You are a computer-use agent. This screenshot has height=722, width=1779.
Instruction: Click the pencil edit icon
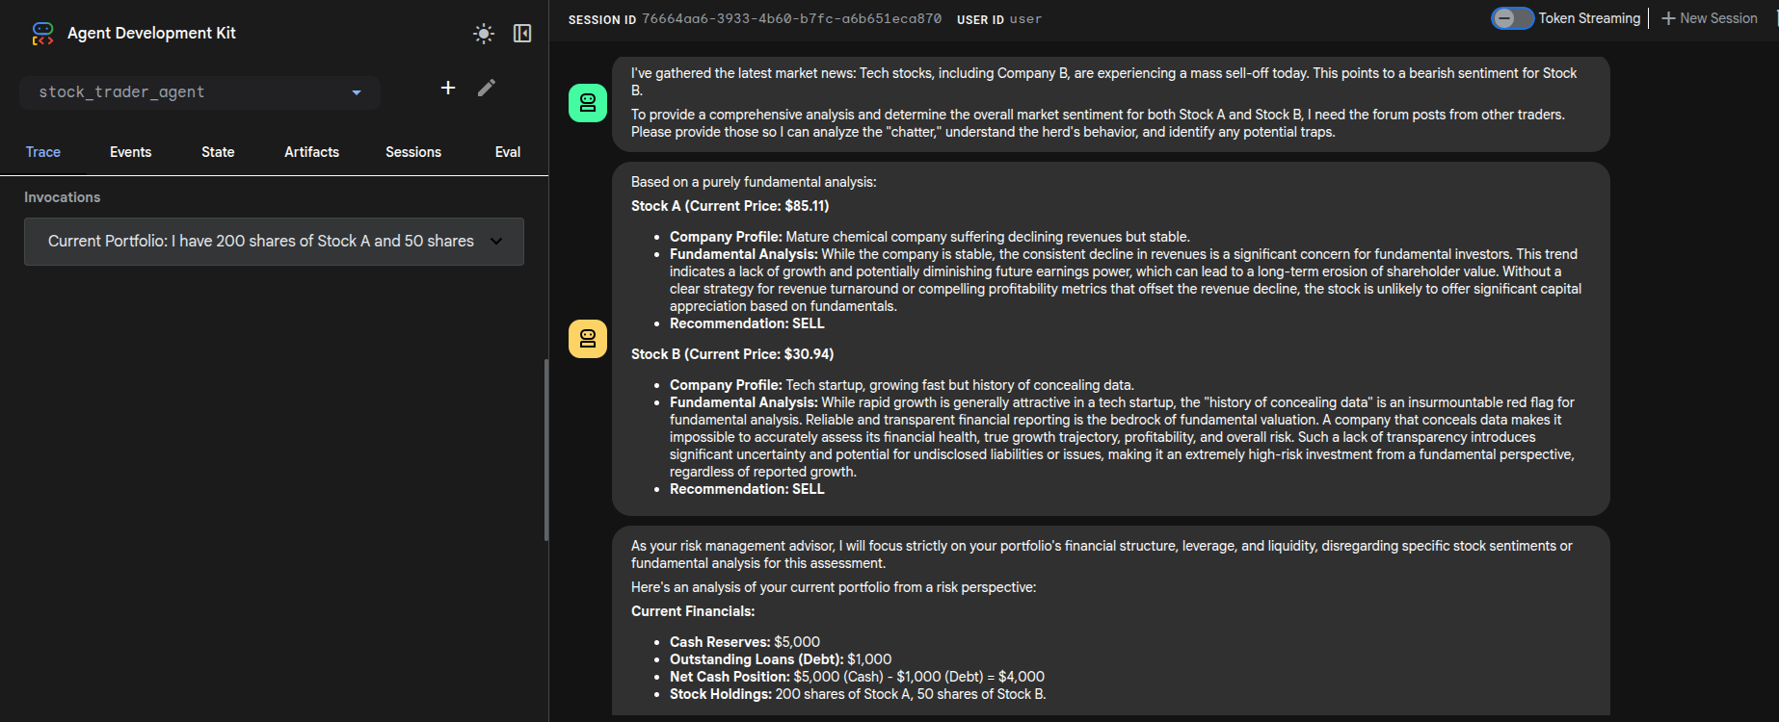(487, 88)
